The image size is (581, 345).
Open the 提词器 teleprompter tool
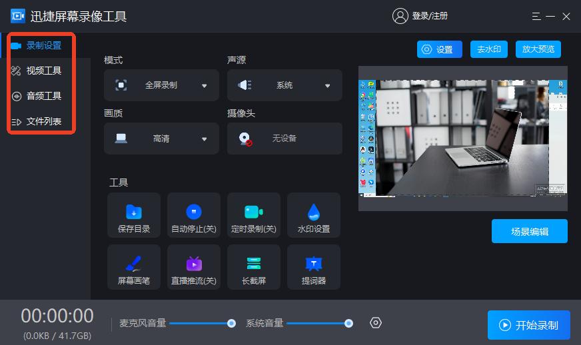[x=314, y=267]
